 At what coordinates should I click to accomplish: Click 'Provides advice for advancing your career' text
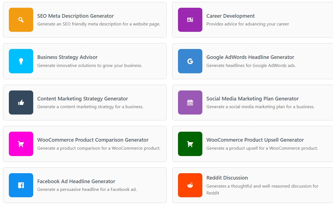248,24
